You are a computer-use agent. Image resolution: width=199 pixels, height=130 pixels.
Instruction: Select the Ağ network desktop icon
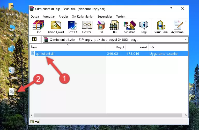pos(12,52)
